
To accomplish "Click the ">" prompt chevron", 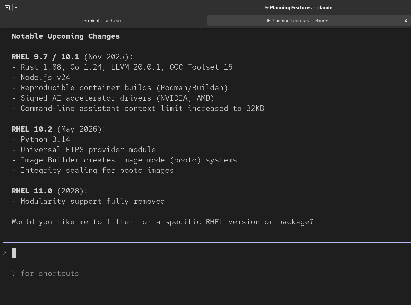I will point(5,253).
